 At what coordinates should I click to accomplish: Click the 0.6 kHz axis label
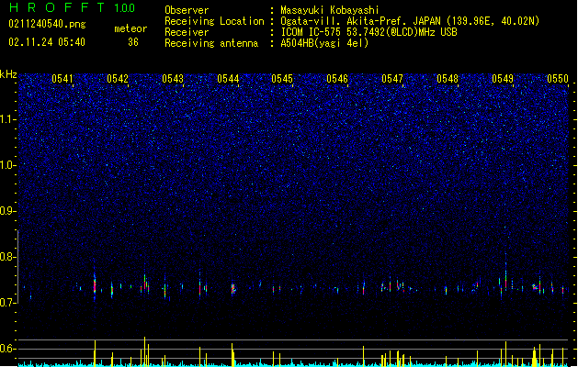tap(8, 349)
